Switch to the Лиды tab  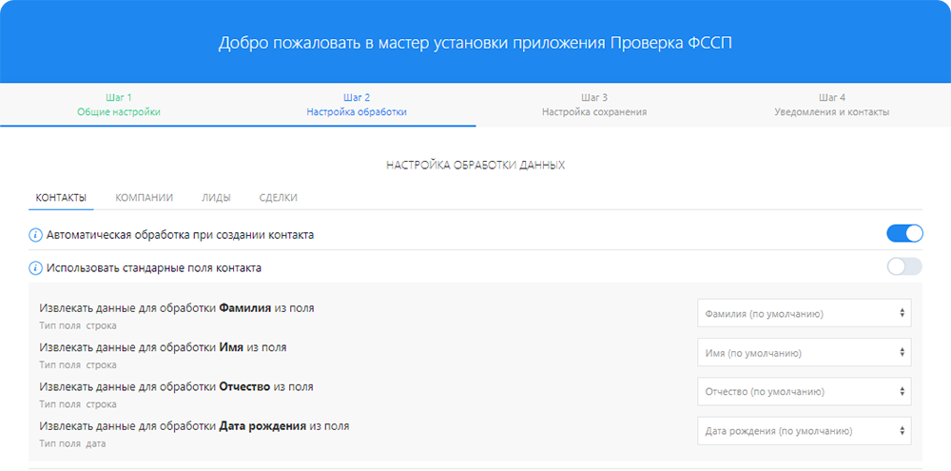(x=216, y=198)
